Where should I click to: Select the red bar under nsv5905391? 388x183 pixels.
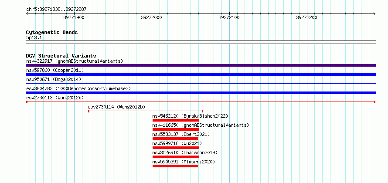175,166
